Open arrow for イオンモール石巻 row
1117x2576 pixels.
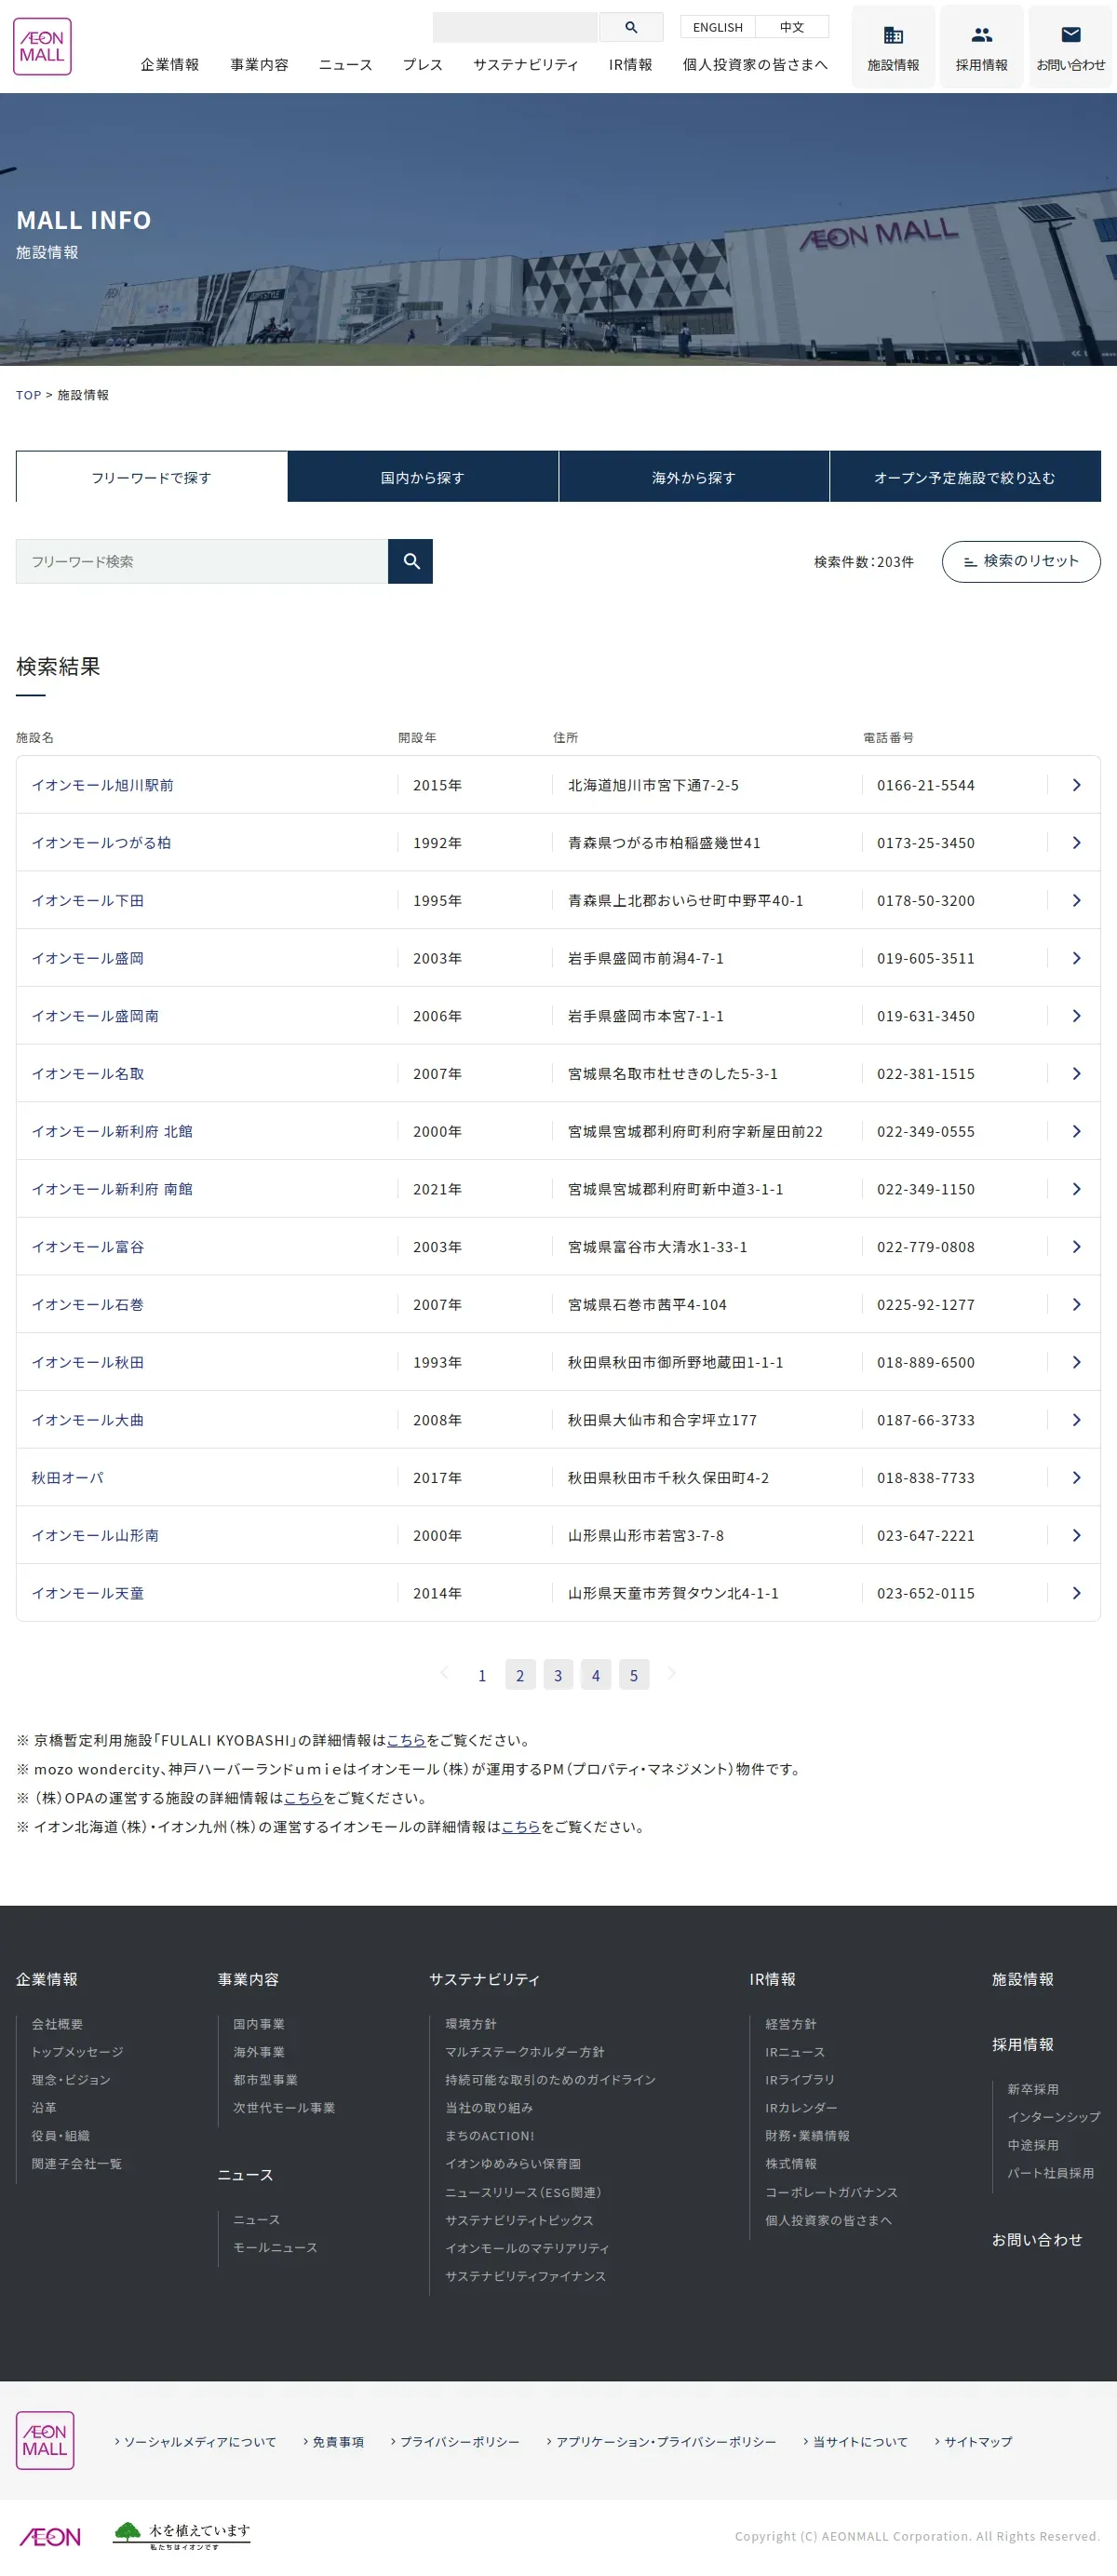pyautogui.click(x=1076, y=1304)
